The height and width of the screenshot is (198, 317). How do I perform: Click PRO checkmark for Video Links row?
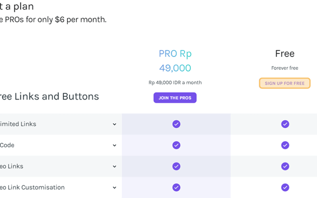pyautogui.click(x=176, y=166)
